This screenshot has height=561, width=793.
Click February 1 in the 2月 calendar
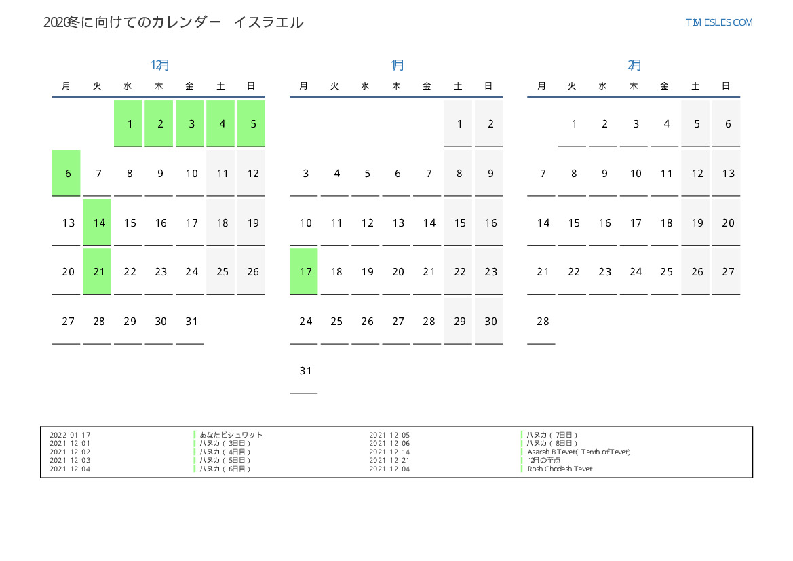573,123
